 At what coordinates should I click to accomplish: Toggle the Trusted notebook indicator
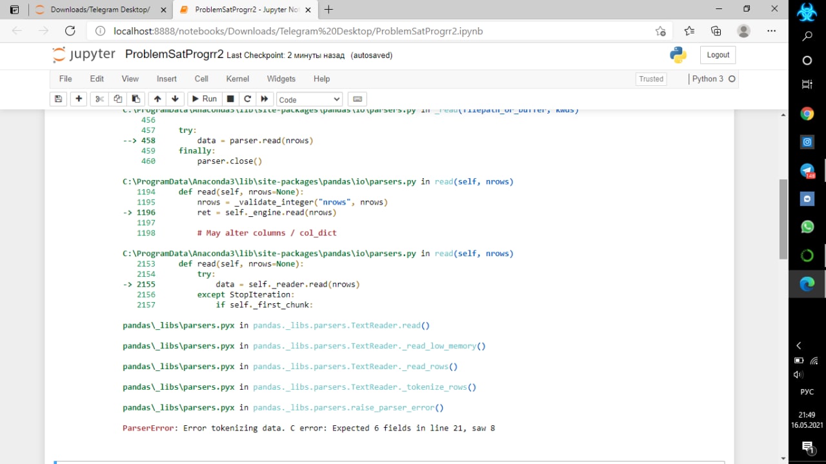pyautogui.click(x=650, y=79)
